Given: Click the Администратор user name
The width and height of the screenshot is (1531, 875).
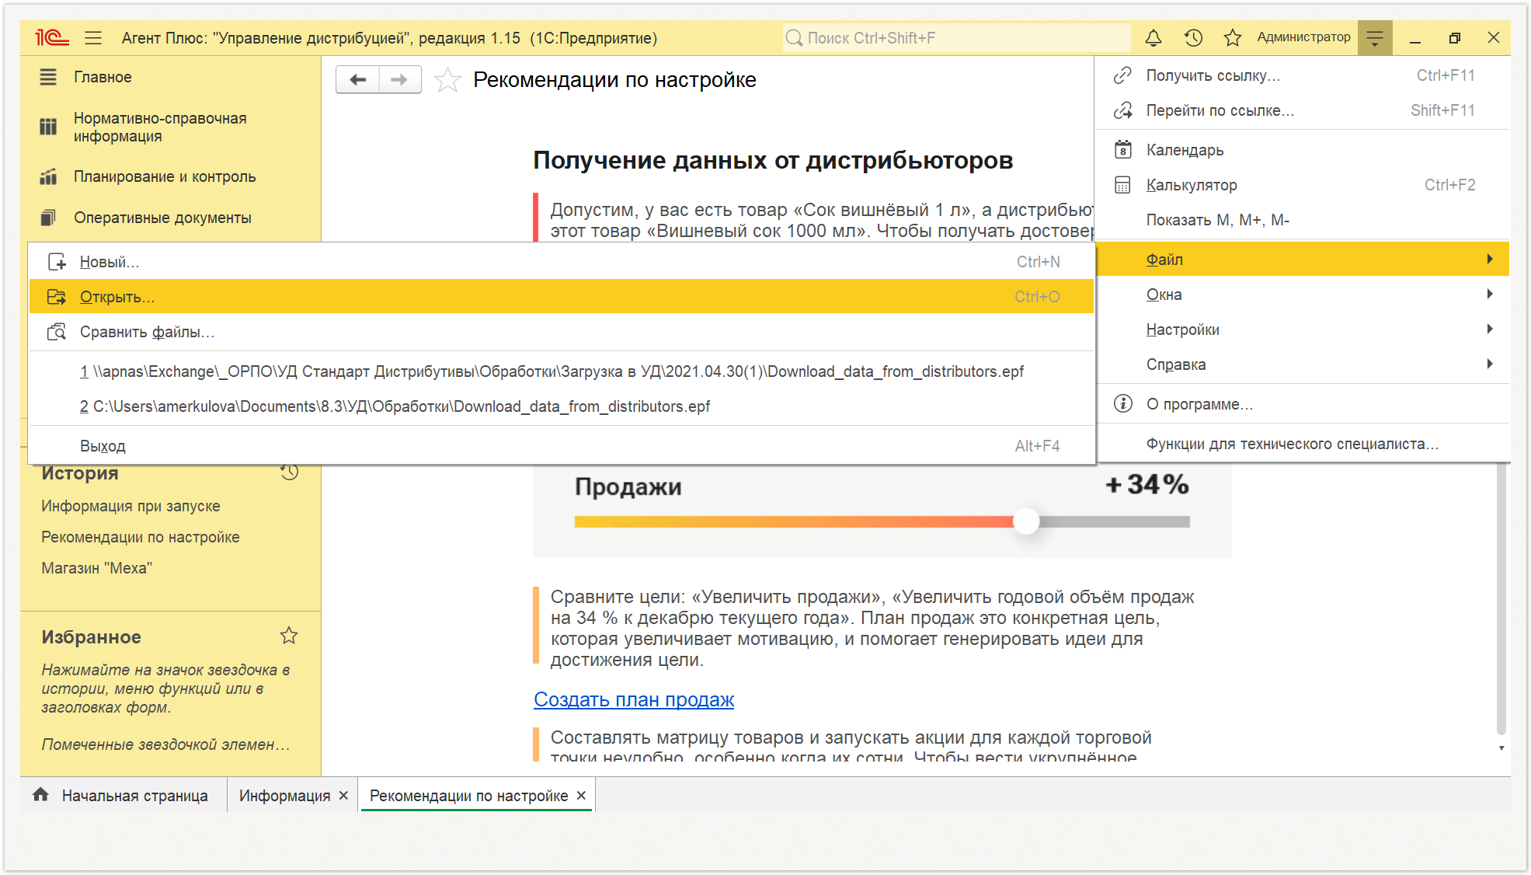Looking at the screenshot, I should pyautogui.click(x=1303, y=37).
